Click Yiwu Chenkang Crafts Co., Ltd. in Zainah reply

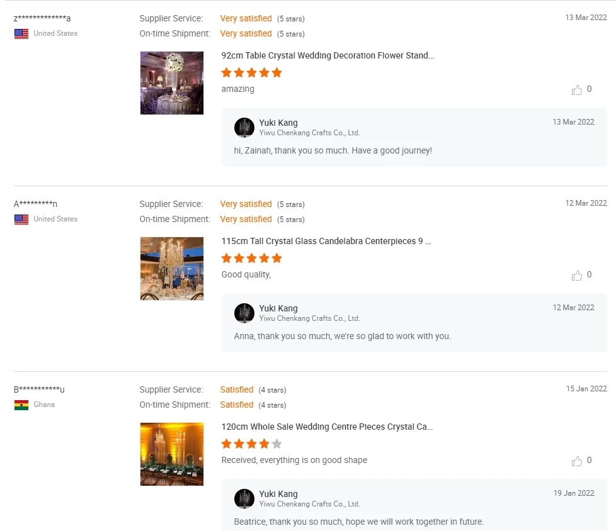(x=309, y=133)
